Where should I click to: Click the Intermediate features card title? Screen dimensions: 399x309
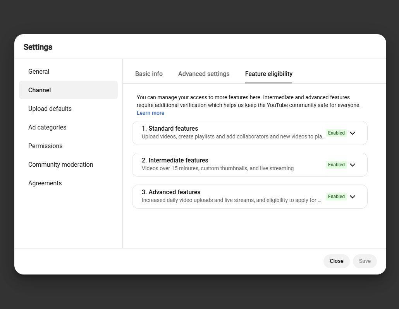(175, 160)
